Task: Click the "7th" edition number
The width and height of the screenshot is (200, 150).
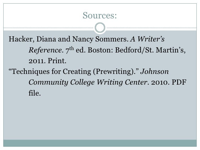Action: point(70,50)
